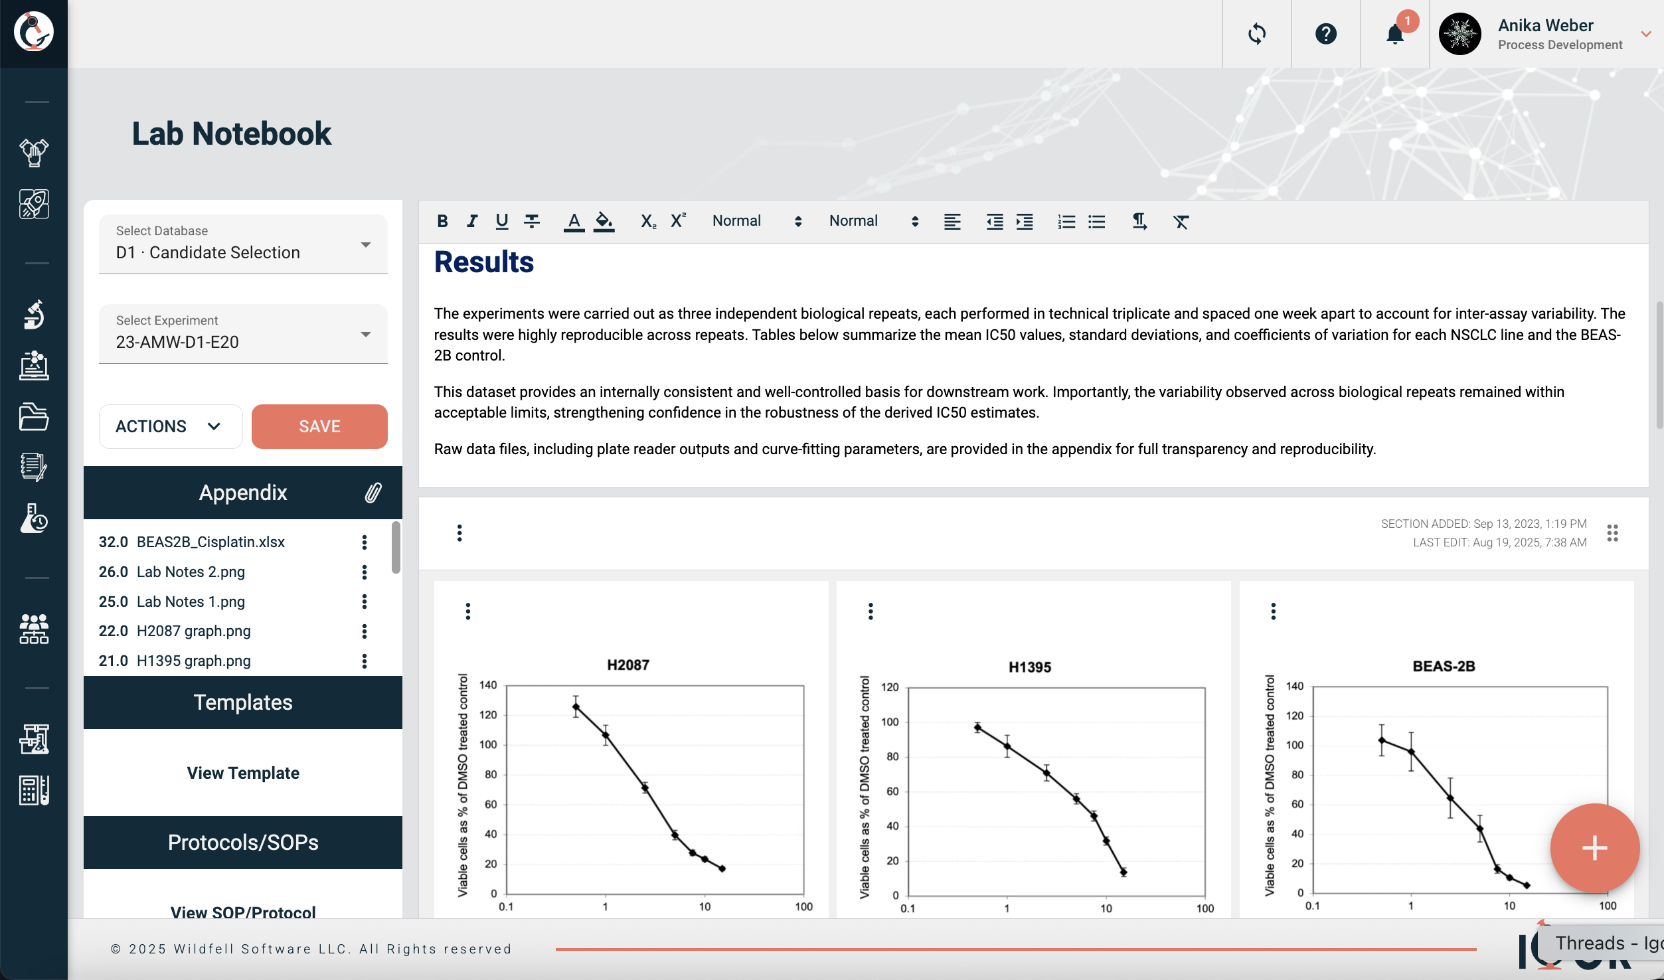Decrease paragraph indent
Viewport: 1664px width, 980px height.
pos(995,221)
